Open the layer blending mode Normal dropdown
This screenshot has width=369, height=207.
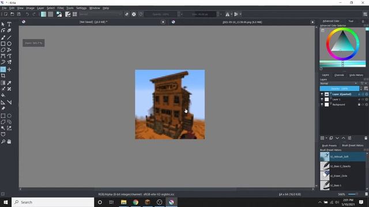(x=338, y=83)
